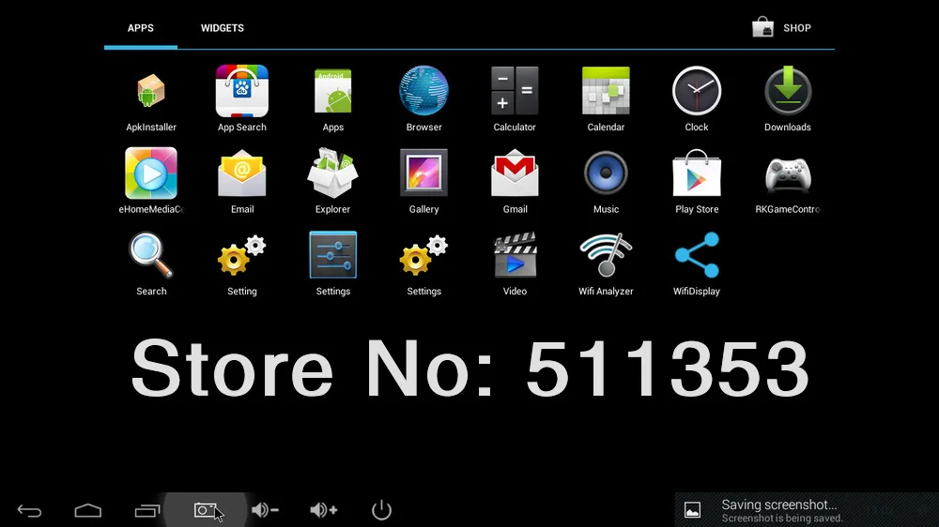Open the Explorer file manager

[333, 173]
